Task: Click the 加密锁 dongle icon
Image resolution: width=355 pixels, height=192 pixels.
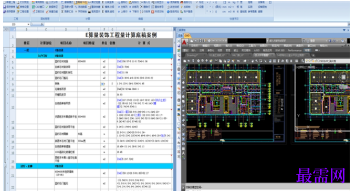Action: coord(182,7)
